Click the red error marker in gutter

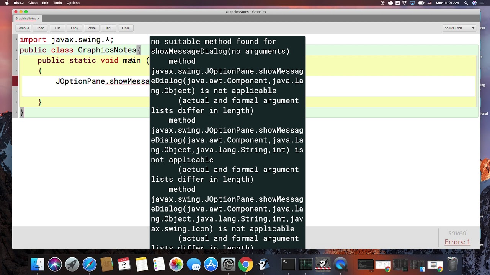[x=15, y=81]
